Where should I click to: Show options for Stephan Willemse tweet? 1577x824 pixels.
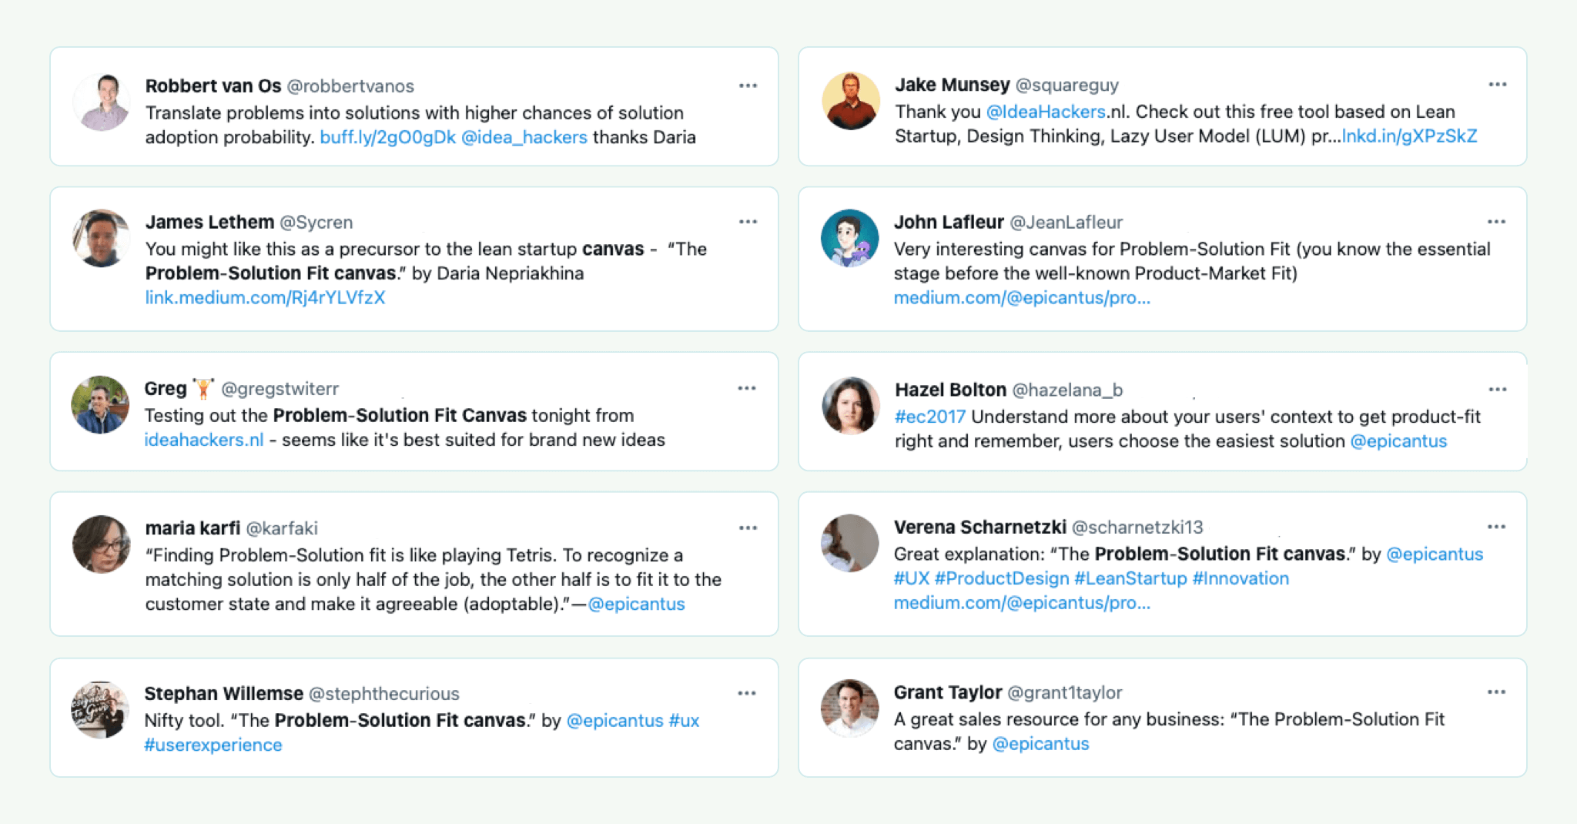(746, 693)
